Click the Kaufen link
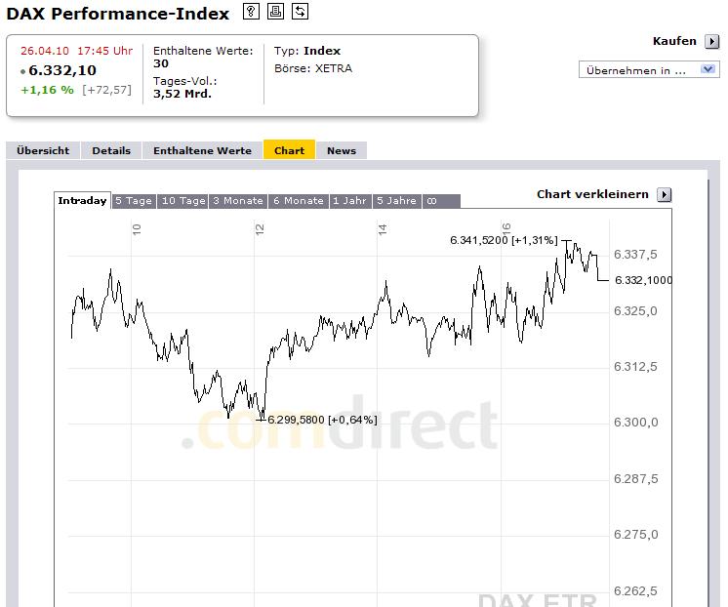 (x=674, y=41)
